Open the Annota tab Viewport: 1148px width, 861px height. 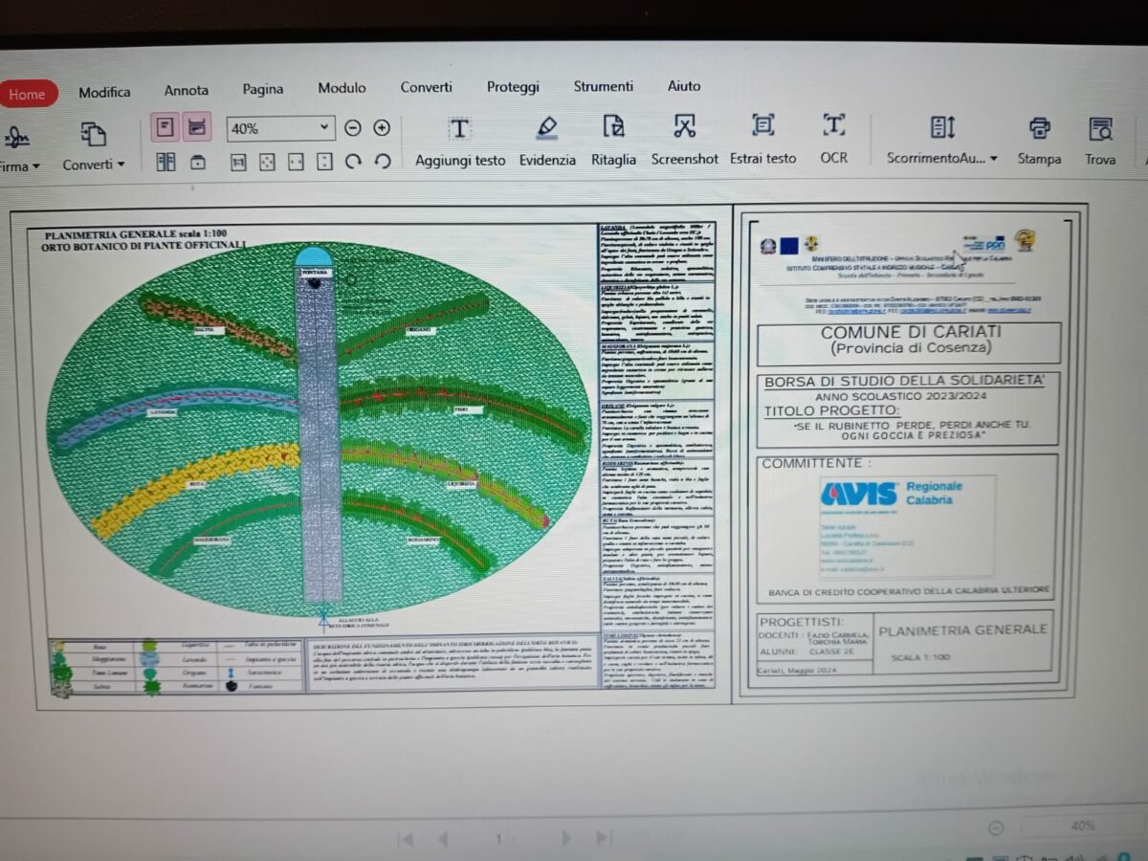[186, 91]
